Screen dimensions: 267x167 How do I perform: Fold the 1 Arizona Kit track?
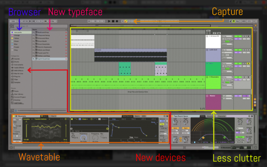click(x=207, y=36)
